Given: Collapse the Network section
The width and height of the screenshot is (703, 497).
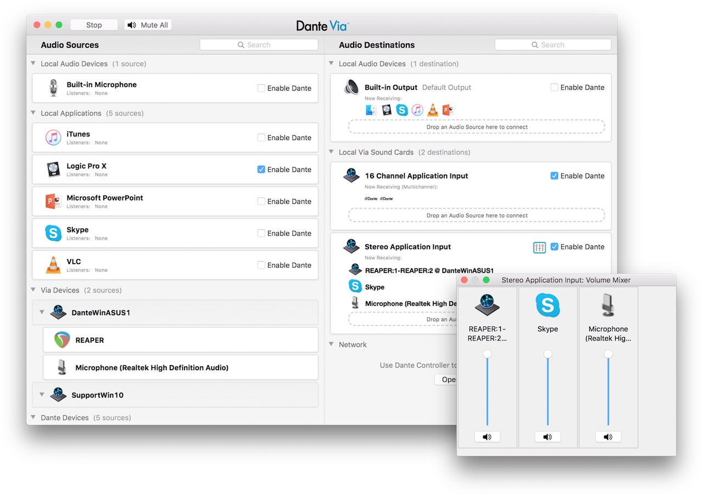Looking at the screenshot, I should pyautogui.click(x=331, y=344).
